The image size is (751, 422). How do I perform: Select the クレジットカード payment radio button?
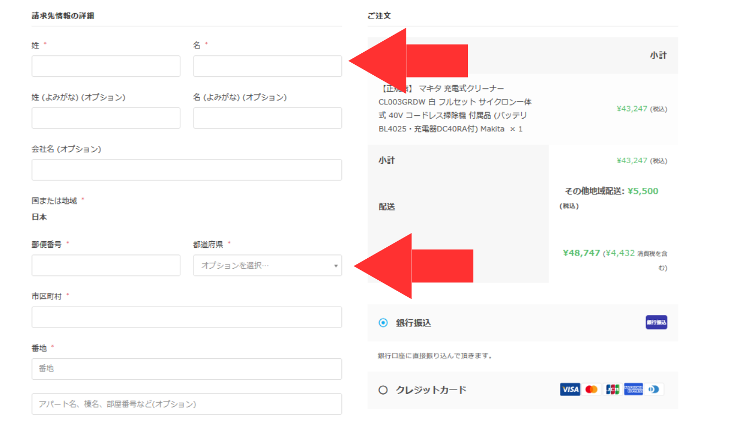click(383, 390)
